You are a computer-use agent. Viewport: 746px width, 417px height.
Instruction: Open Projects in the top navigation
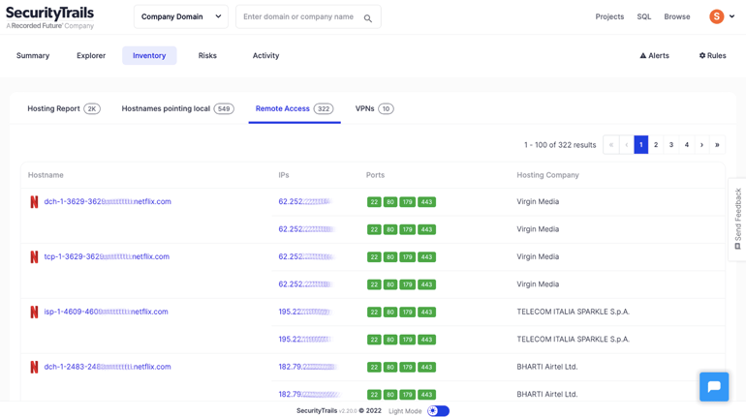pos(609,16)
